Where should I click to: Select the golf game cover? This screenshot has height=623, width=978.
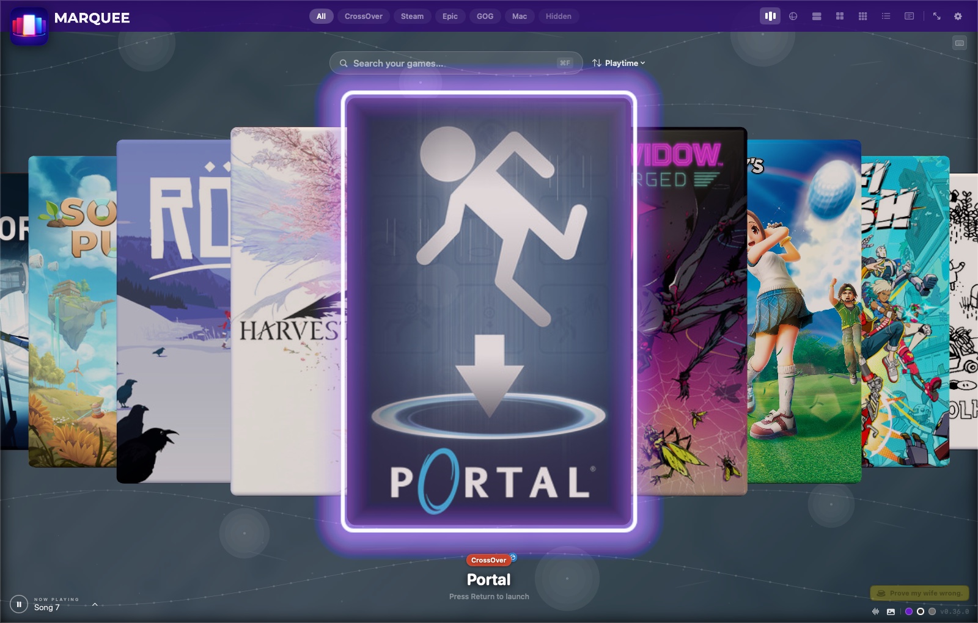click(804, 311)
